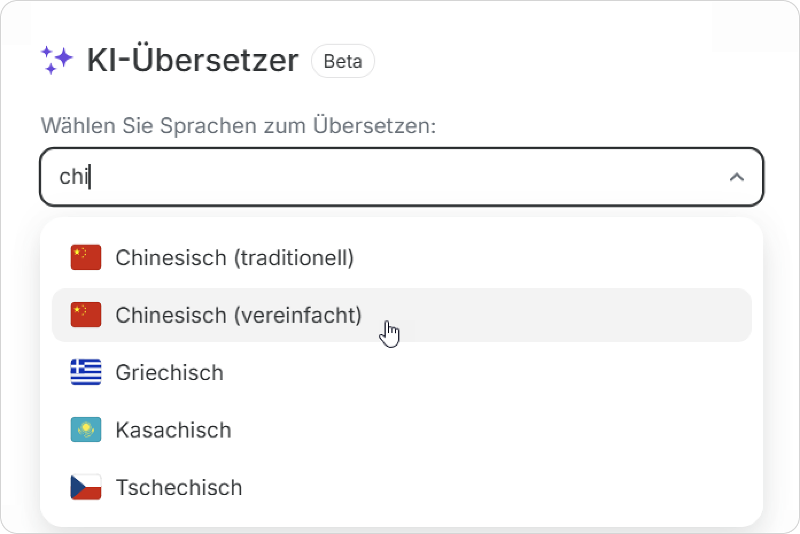Click the Kazakhstan flag icon
Viewport: 800px width, 534px height.
86,429
